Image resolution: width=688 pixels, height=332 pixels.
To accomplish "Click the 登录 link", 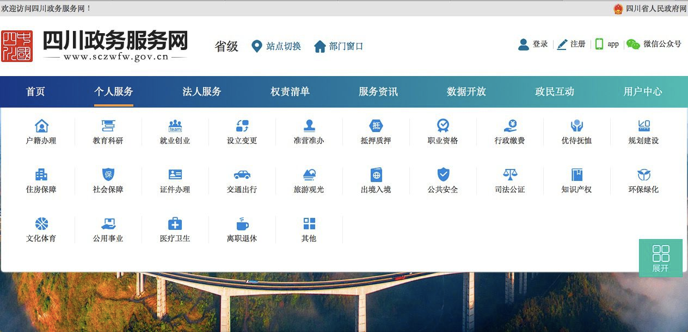I will 540,45.
